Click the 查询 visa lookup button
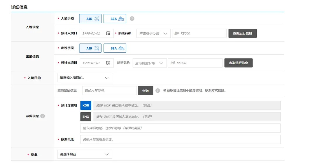315x163 pixels. 146,91
